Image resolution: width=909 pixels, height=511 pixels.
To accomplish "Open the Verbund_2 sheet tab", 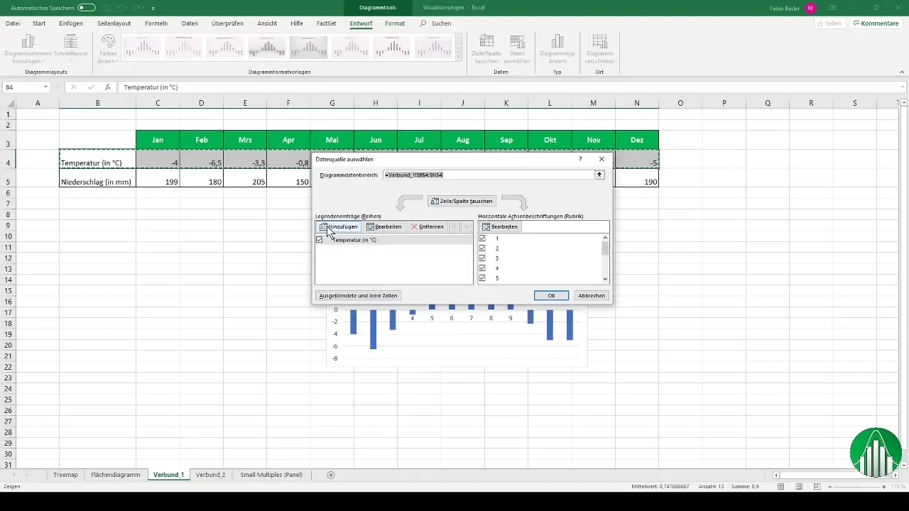I will tap(210, 474).
